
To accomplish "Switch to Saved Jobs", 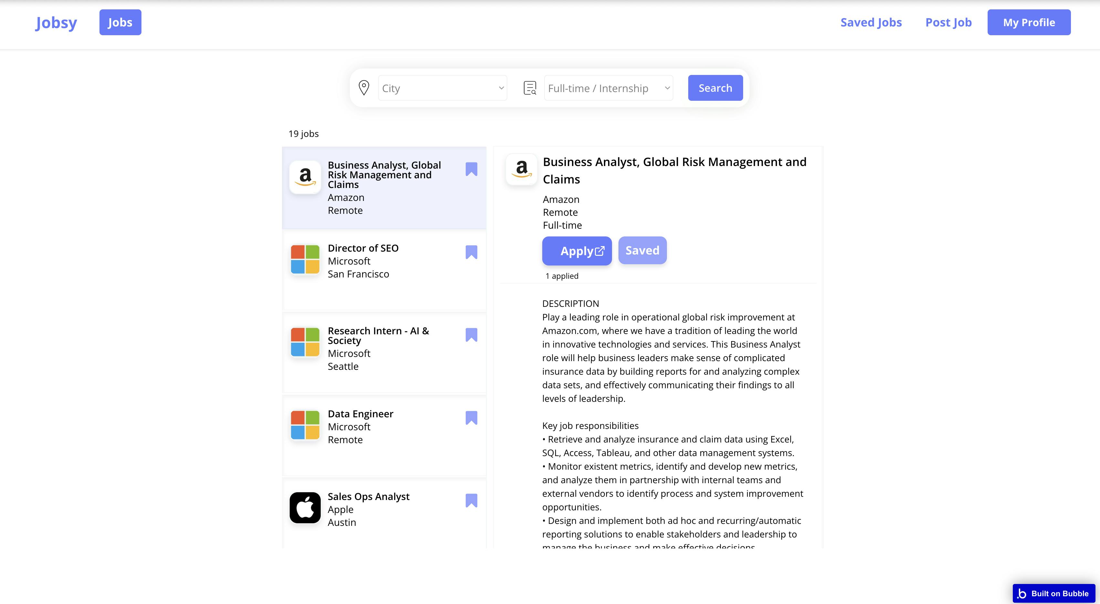I will point(871,22).
